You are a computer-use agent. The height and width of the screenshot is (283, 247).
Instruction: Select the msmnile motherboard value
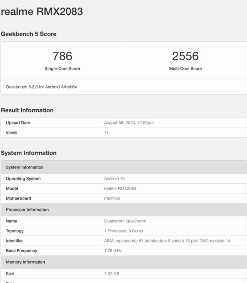pos(112,198)
